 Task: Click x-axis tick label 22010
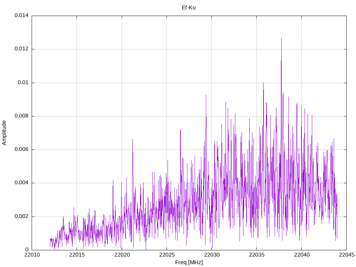[x=32, y=255]
